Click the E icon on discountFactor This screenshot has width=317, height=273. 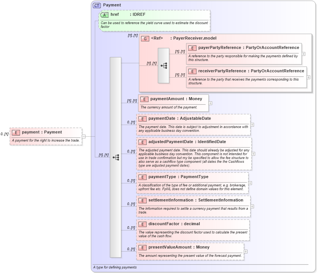(142, 224)
